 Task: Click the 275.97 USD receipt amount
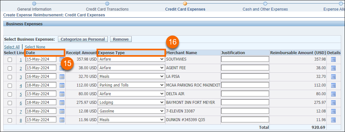[x=86, y=103]
